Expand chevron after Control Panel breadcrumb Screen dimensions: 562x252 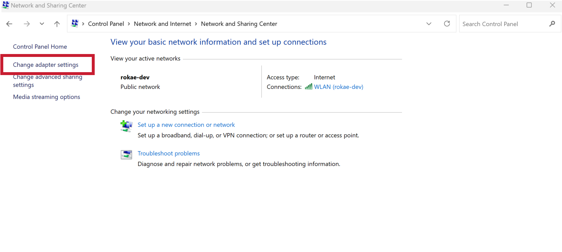coord(129,24)
